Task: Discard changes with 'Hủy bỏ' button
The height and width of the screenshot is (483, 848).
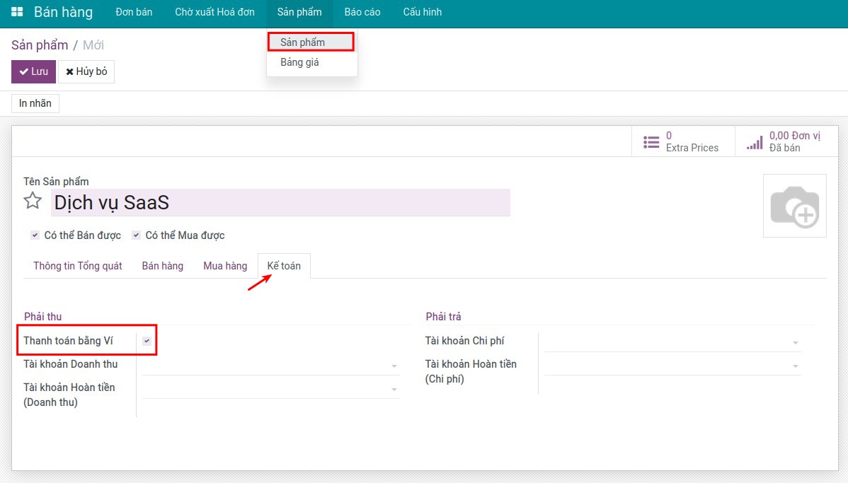Action: click(86, 71)
